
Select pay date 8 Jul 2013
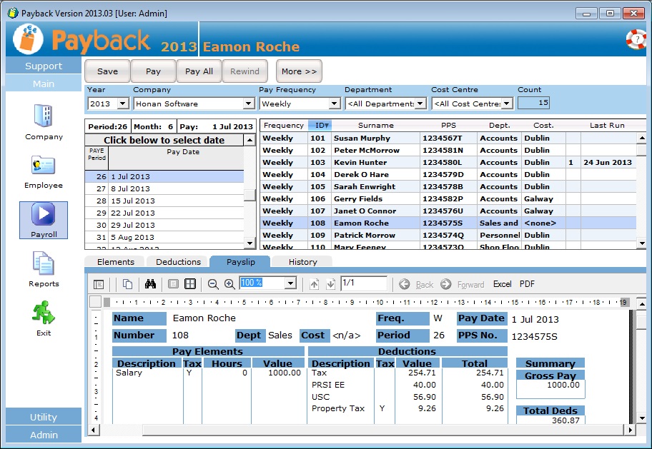(132, 188)
